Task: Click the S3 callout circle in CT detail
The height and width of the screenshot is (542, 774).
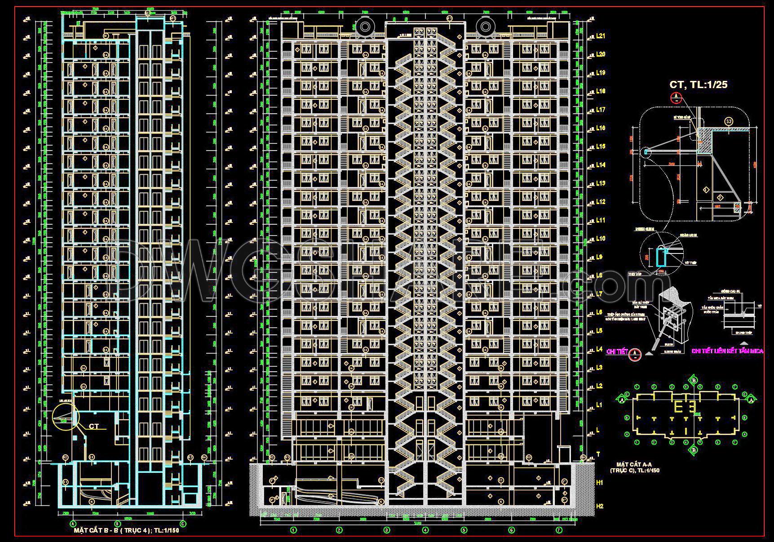Action: [x=729, y=122]
